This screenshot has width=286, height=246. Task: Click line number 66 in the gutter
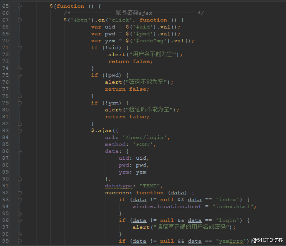pos(6,13)
